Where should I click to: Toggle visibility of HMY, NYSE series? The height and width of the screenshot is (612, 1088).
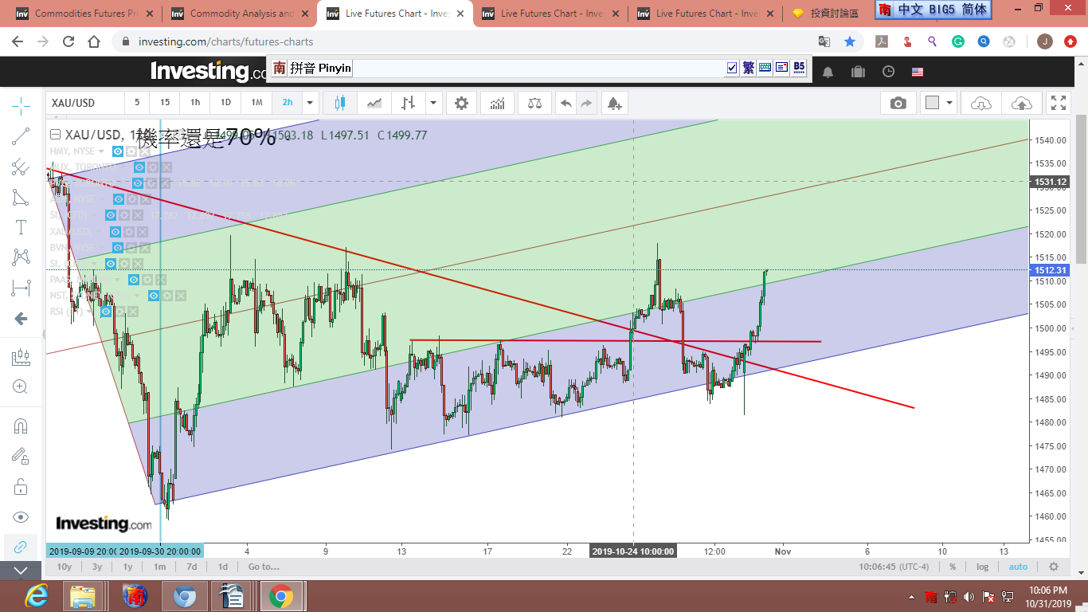coord(118,151)
